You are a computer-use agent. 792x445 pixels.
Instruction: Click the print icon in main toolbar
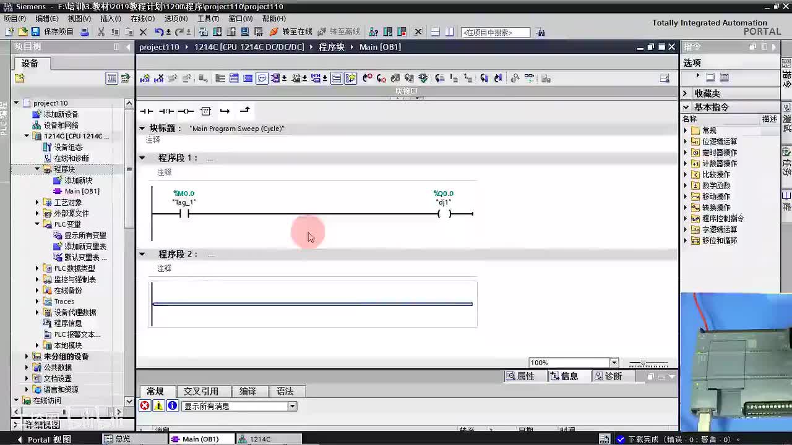pos(85,32)
